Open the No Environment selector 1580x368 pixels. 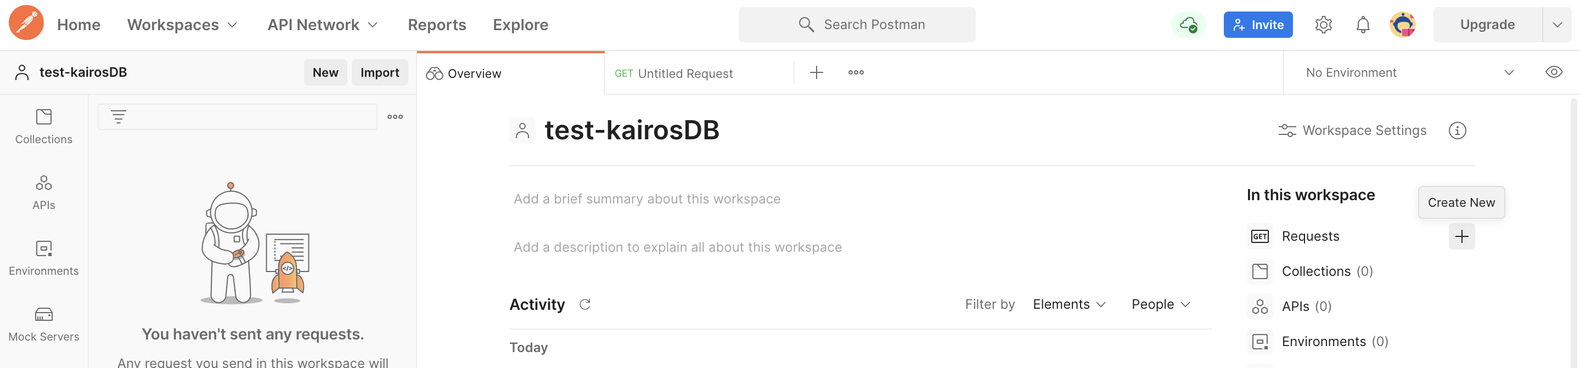(x=1409, y=72)
